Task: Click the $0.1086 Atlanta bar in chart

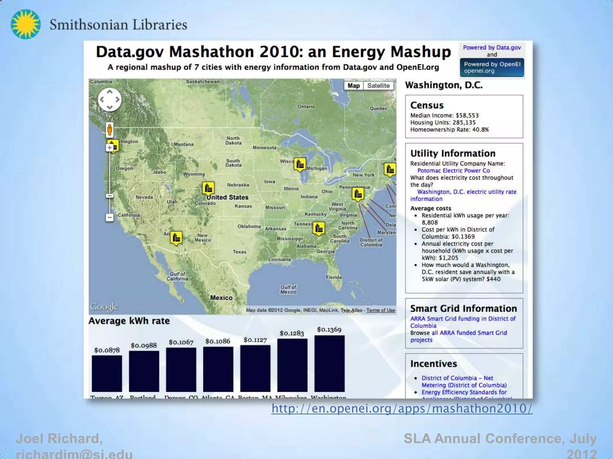Action: point(218,369)
